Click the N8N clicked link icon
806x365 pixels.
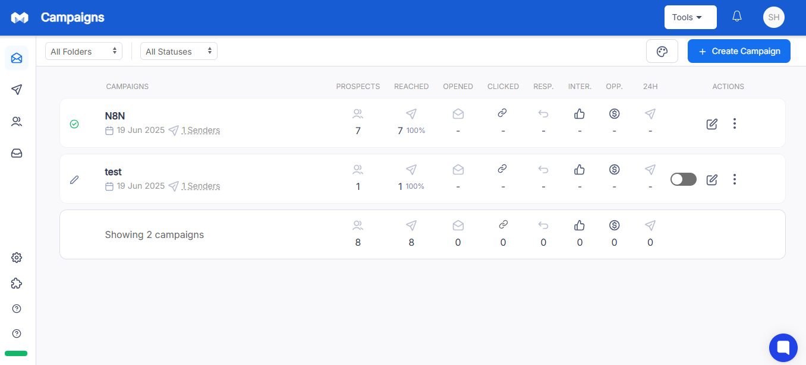pyautogui.click(x=503, y=113)
